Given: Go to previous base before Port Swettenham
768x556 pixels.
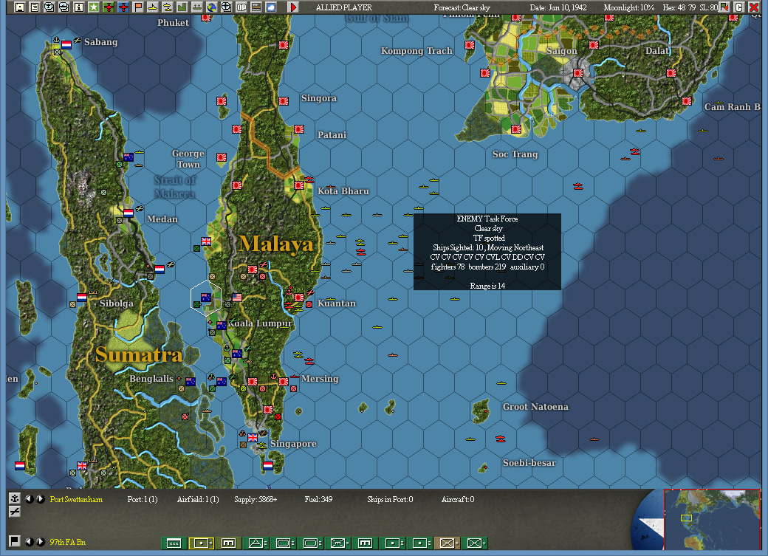Looking at the screenshot, I should coord(30,499).
